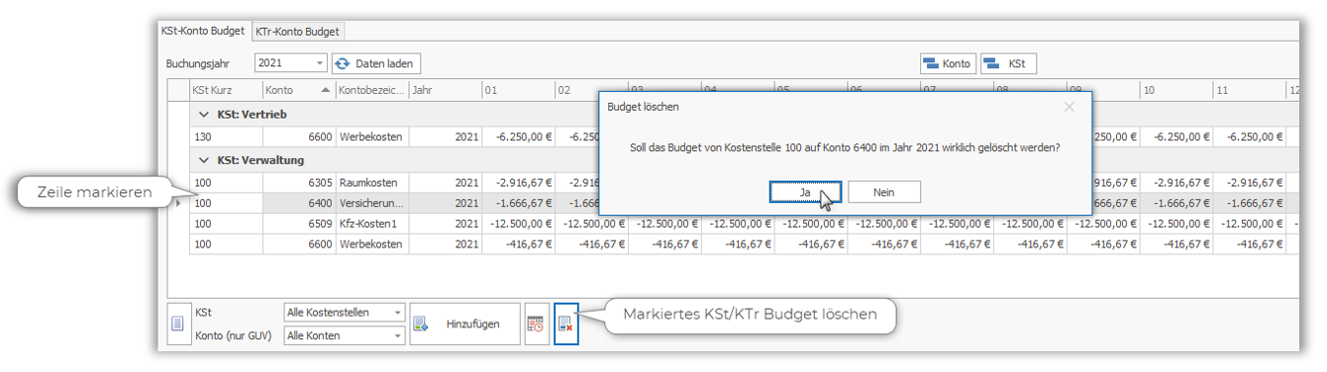Reload data with Daten laden button
1327x372 pixels.
375,63
